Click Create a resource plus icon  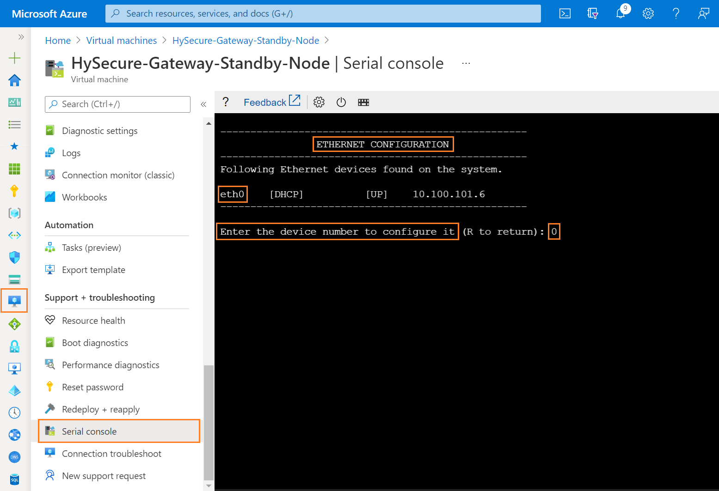pos(15,58)
